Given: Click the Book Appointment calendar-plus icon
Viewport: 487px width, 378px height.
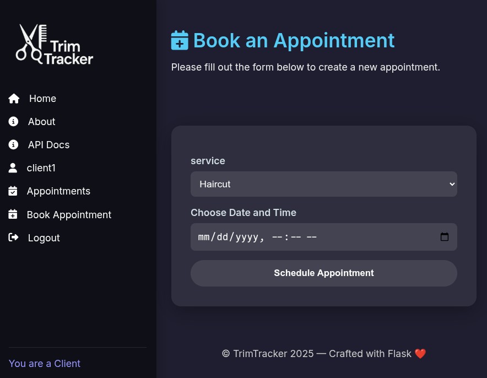Looking at the screenshot, I should pyautogui.click(x=13, y=214).
